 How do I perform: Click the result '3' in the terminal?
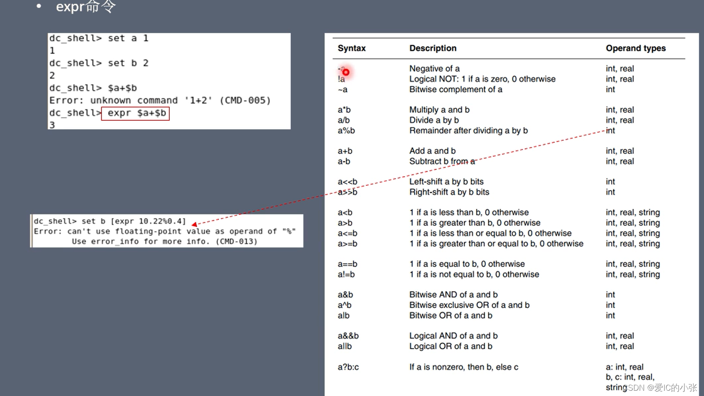click(52, 125)
